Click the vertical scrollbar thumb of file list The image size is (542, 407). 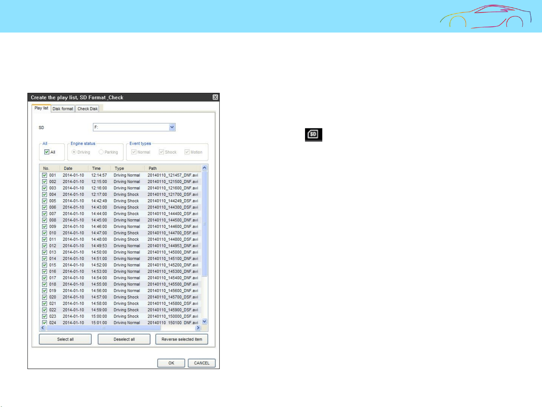coord(204,224)
